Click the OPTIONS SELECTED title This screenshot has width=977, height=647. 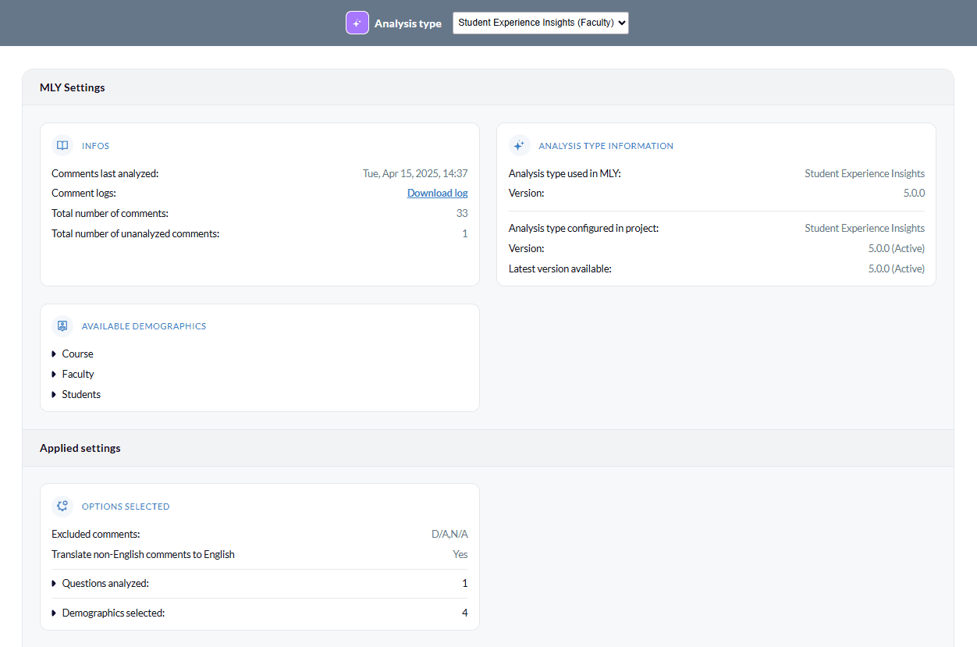coord(126,507)
